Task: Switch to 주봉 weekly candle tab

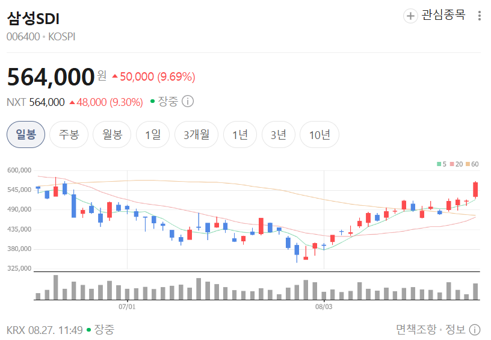Action: tap(69, 134)
